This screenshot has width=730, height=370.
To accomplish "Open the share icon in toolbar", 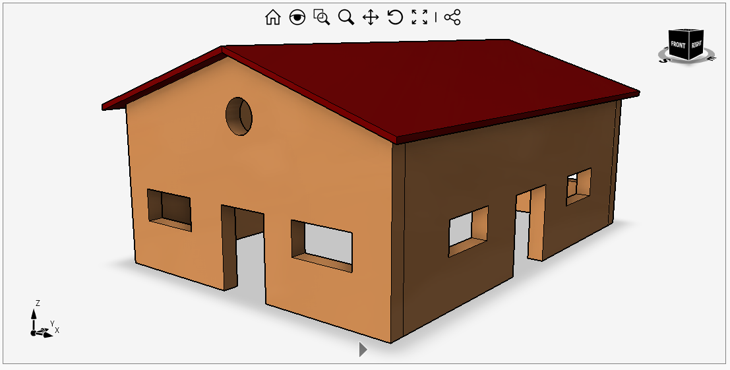I will pyautogui.click(x=452, y=18).
